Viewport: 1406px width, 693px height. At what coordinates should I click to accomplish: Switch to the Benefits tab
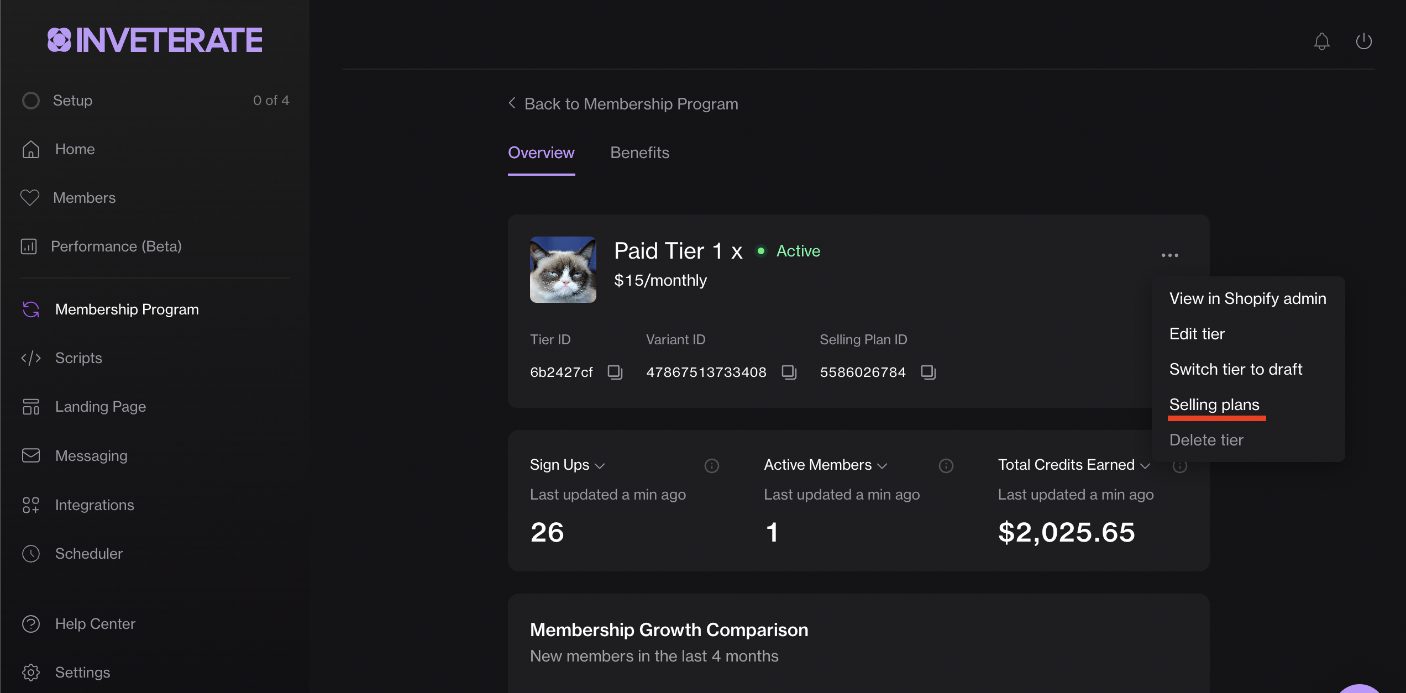(639, 153)
